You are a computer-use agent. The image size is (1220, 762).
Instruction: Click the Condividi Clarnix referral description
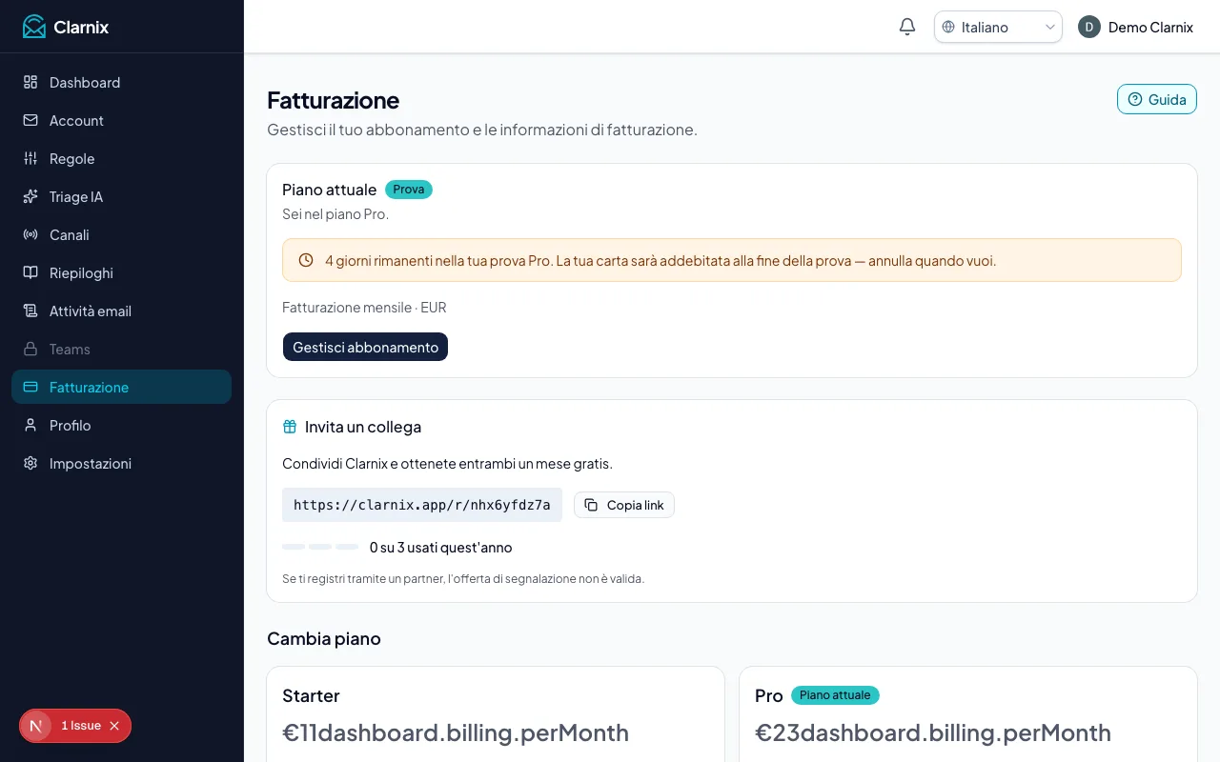447,464
